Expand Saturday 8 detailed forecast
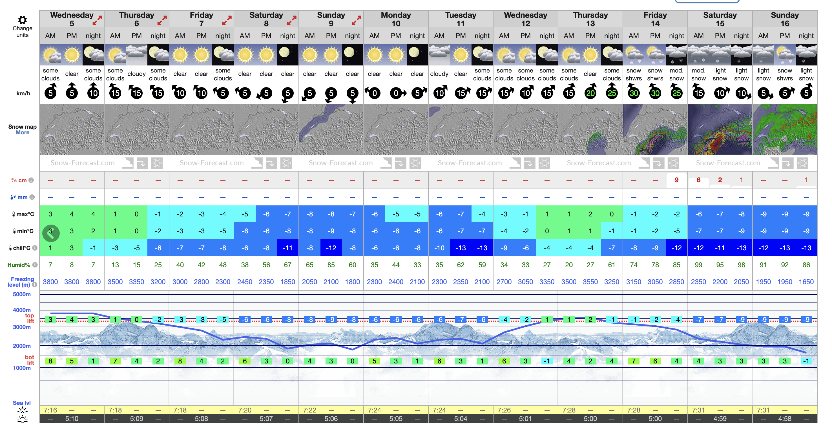 pos(292,20)
